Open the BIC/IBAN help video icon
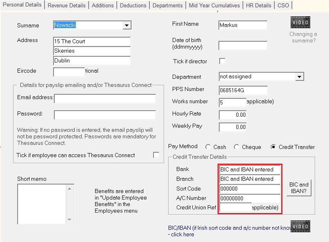 coord(300,226)
